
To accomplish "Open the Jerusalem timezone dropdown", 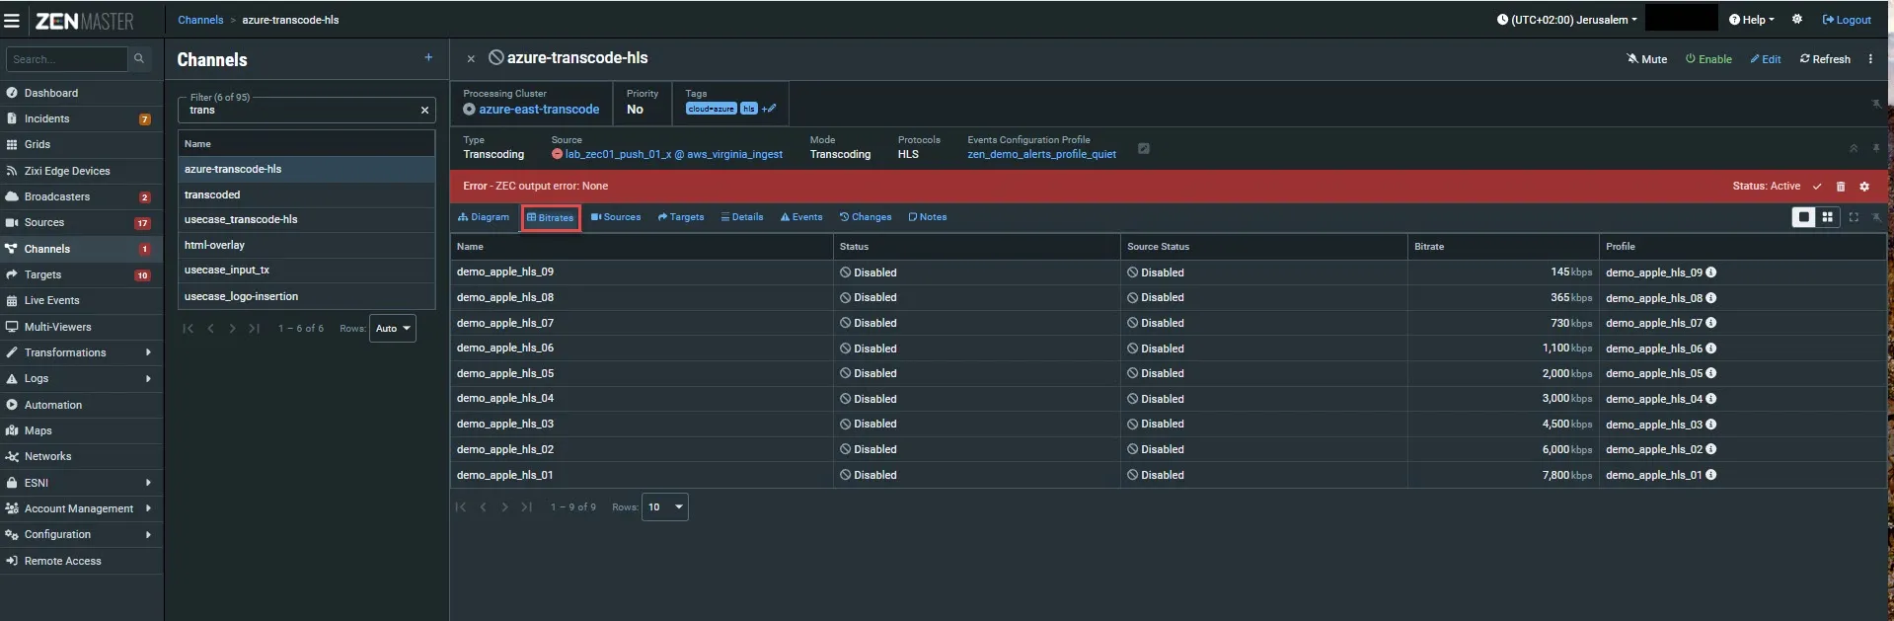I will tap(1567, 20).
